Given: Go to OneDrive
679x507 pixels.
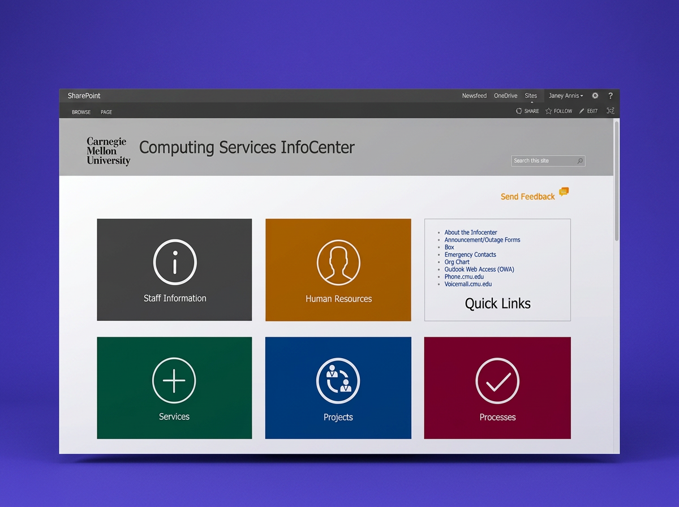Looking at the screenshot, I should coord(506,96).
